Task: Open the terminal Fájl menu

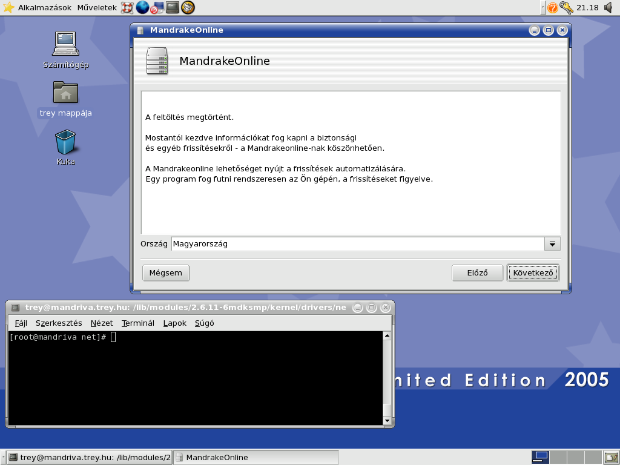Action: point(21,323)
